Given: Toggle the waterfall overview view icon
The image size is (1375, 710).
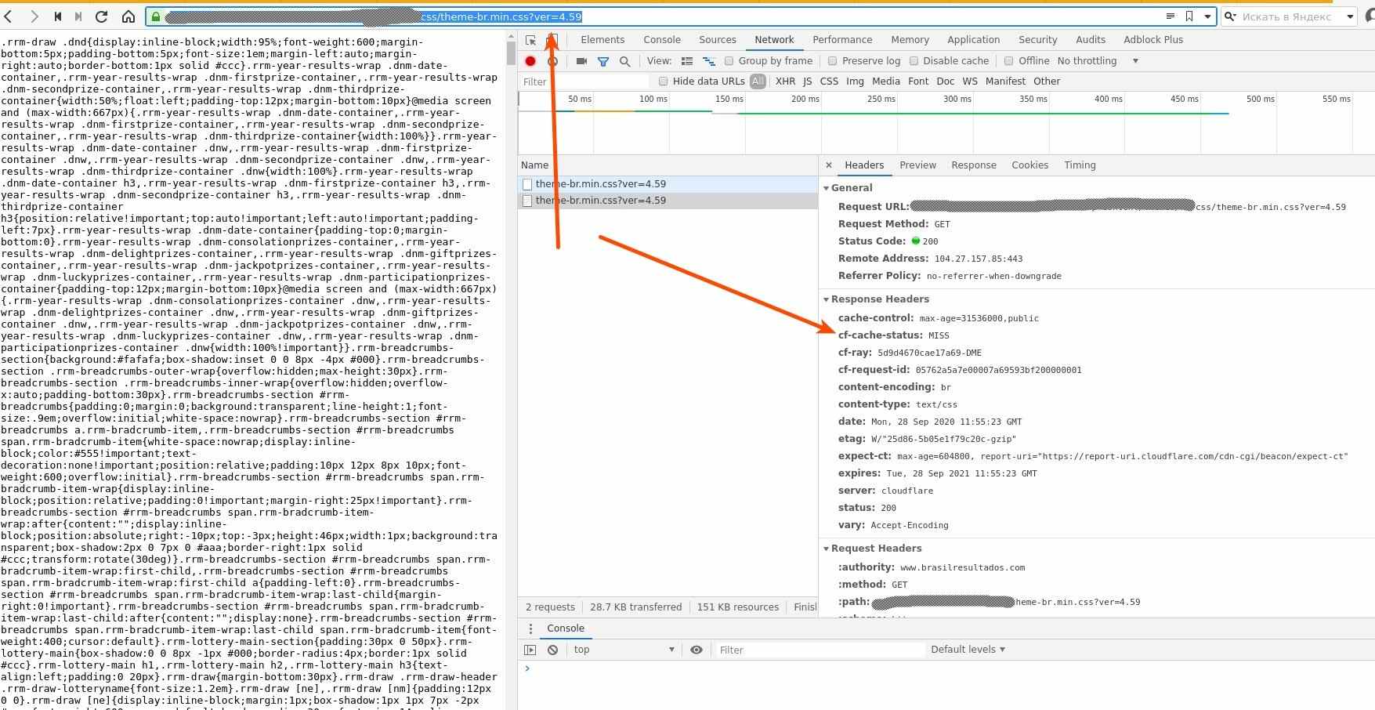Looking at the screenshot, I should pos(709,61).
